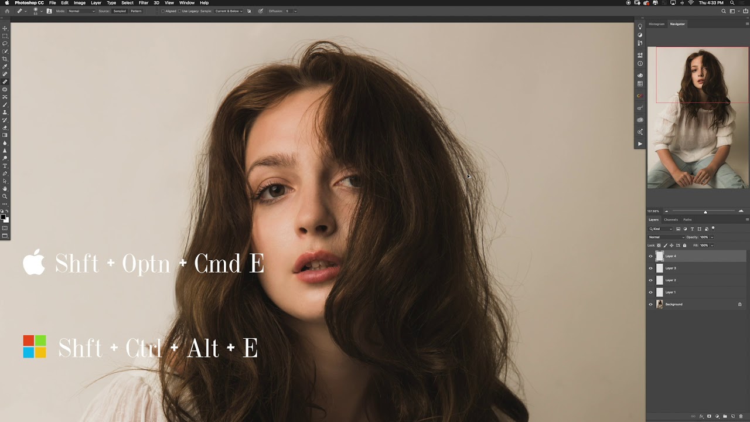Select the Lasso tool
Screen dimensions: 750x422
click(x=5, y=43)
